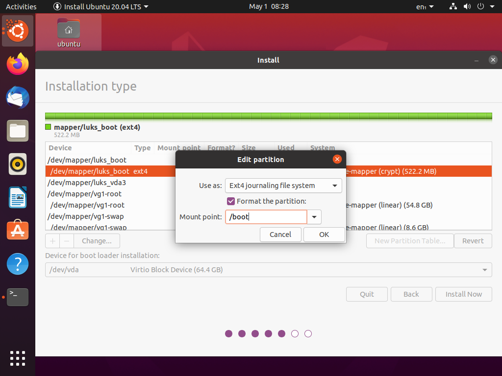This screenshot has height=376, width=502.
Task: Select the /dev/mapper/vg1-swap parent row
Action: coord(268,216)
